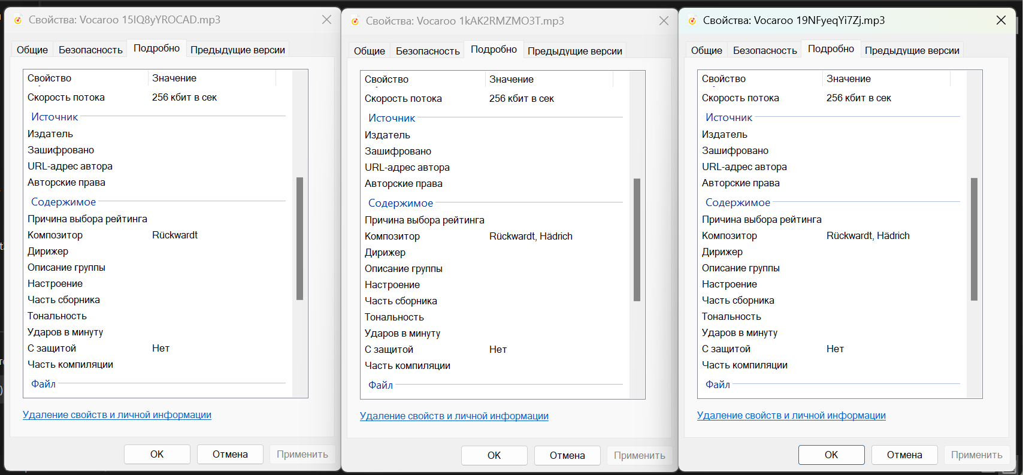Select Композитор value Rückwardt in first window

coord(175,235)
